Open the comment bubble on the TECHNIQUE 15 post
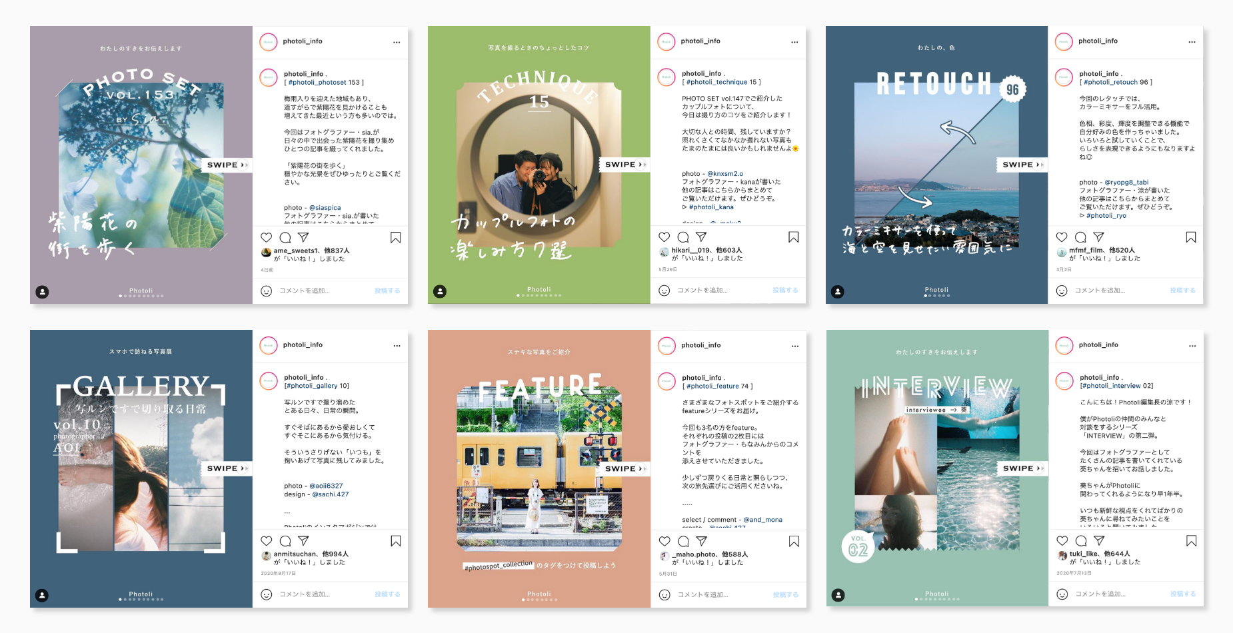1233x633 pixels. (x=683, y=237)
